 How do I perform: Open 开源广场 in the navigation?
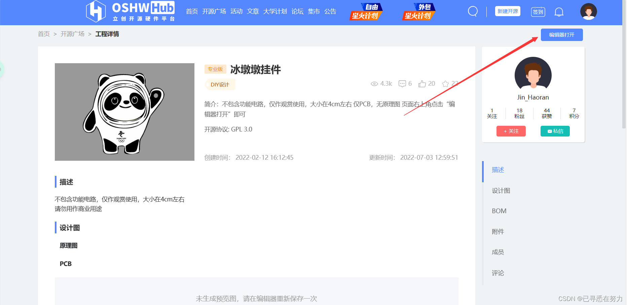tap(214, 11)
